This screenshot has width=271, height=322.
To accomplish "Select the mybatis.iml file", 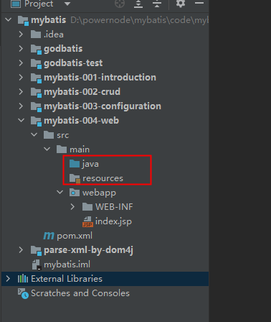I will (x=61, y=264).
